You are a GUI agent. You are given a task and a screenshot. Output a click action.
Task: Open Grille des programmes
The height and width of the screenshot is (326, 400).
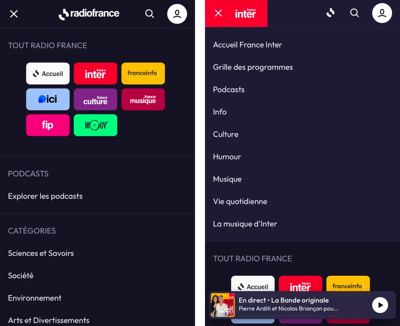click(253, 67)
